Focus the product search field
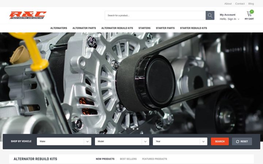Image resolution: width=263 pixels, height=164 pixels. [x=155, y=15]
